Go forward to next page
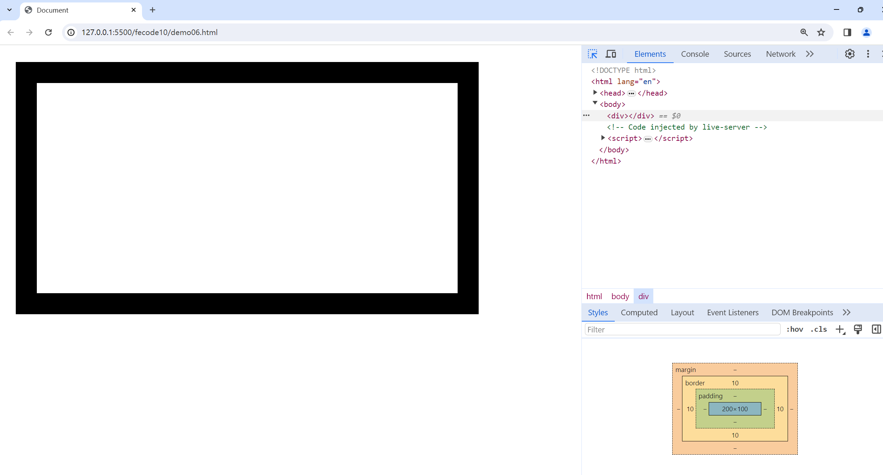This screenshot has height=475, width=883. (x=29, y=32)
